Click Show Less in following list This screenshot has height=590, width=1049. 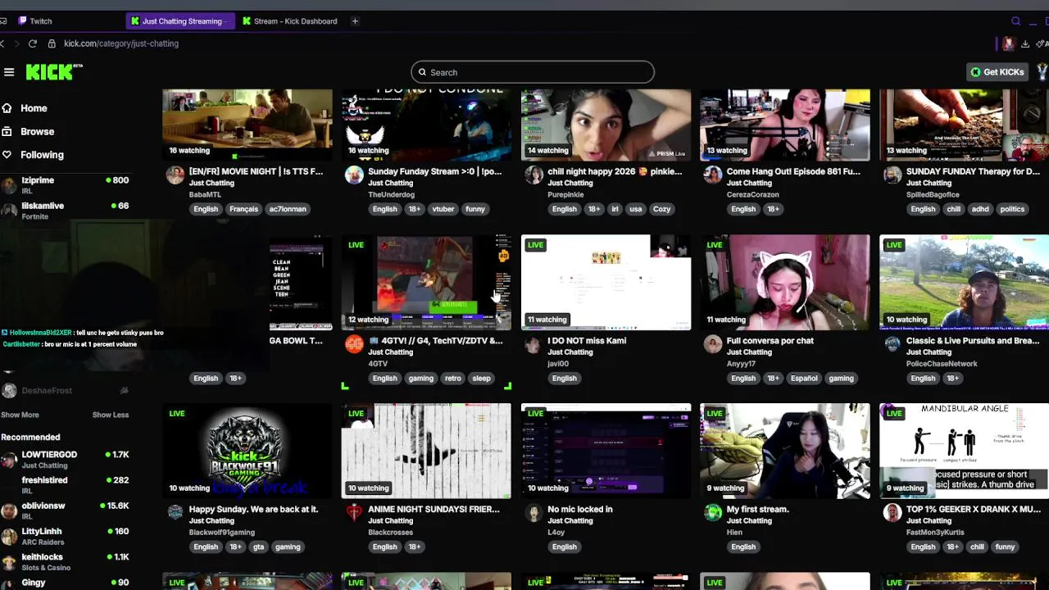(x=110, y=415)
